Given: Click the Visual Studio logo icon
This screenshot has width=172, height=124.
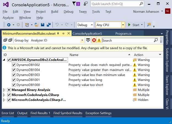Looking at the screenshot, I should pos(6,4).
